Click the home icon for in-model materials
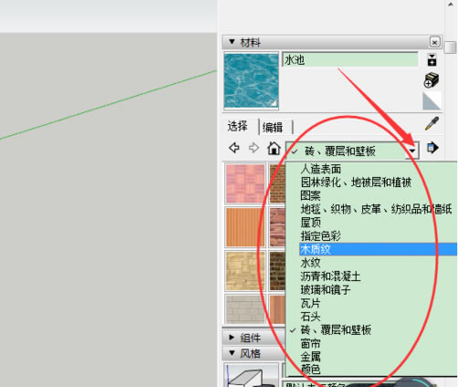Image resolution: width=460 pixels, height=387 pixels. point(273,148)
